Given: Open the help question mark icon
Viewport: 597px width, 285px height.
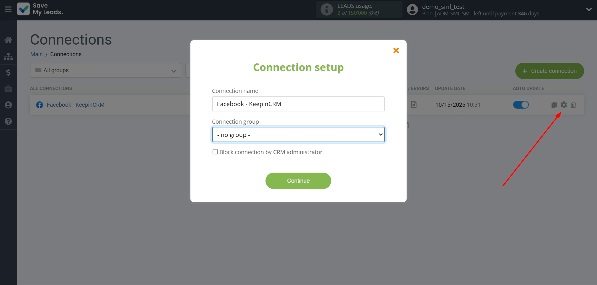Looking at the screenshot, I should click(8, 121).
